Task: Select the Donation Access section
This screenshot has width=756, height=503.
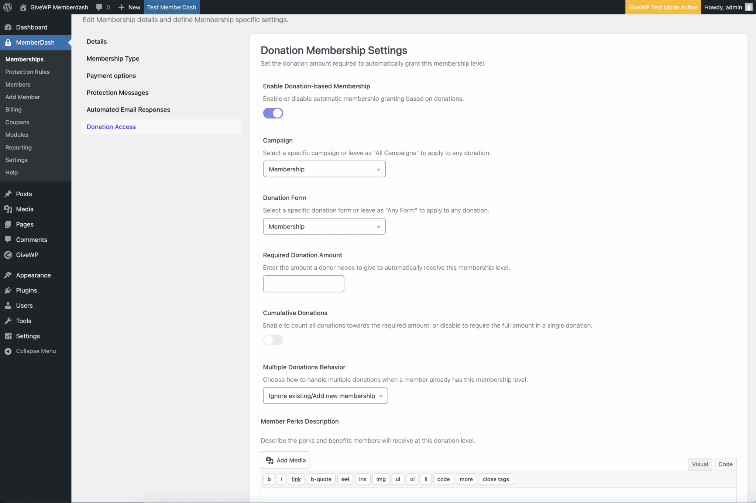Action: tap(161, 127)
